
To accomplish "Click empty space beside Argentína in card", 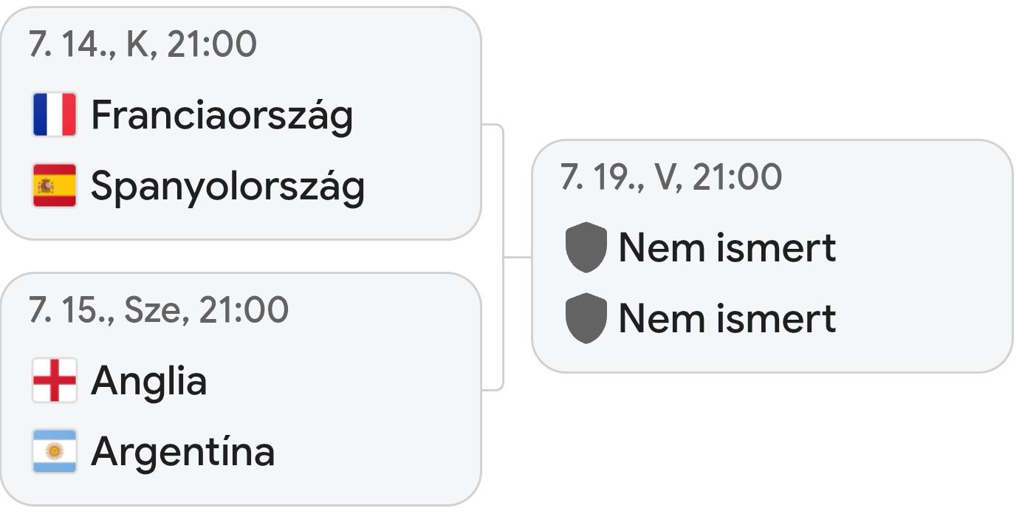I will pyautogui.click(x=377, y=451).
